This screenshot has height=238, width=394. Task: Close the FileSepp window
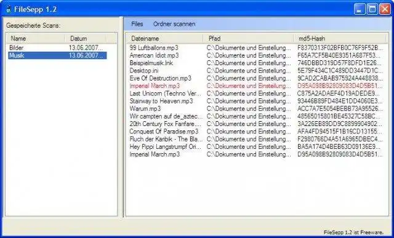point(385,10)
